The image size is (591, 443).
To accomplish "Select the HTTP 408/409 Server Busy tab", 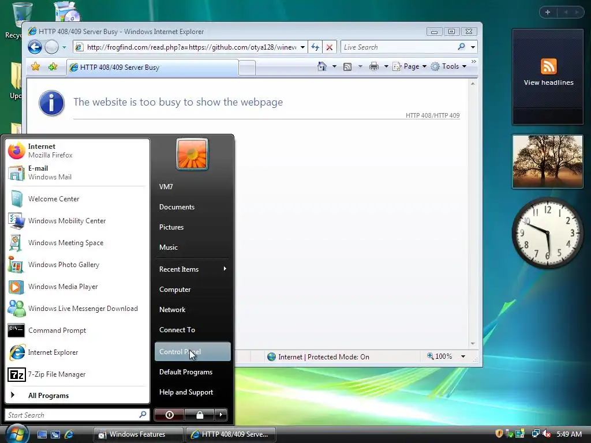I will pos(152,67).
